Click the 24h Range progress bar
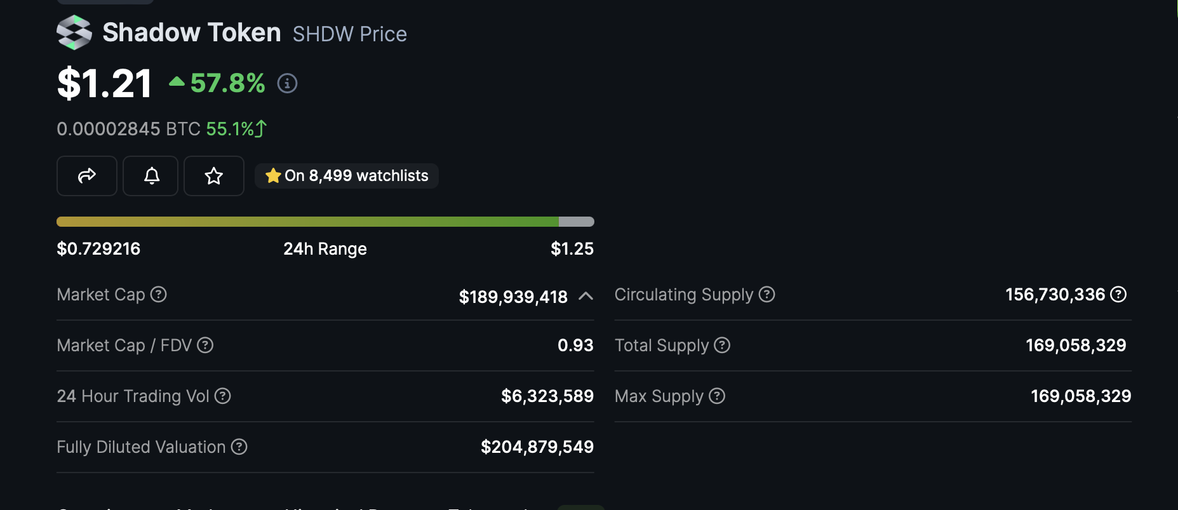Viewport: 1178px width, 510px height. pyautogui.click(x=325, y=222)
